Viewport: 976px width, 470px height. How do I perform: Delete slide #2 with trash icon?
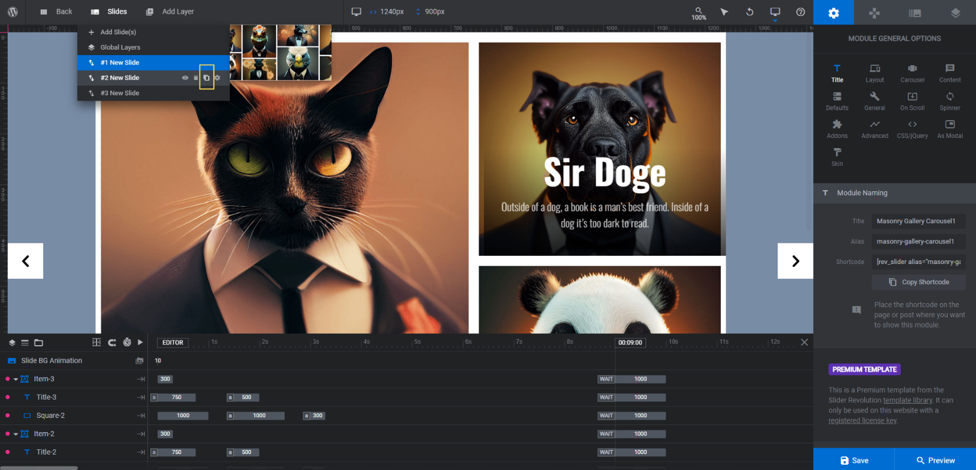click(x=196, y=78)
